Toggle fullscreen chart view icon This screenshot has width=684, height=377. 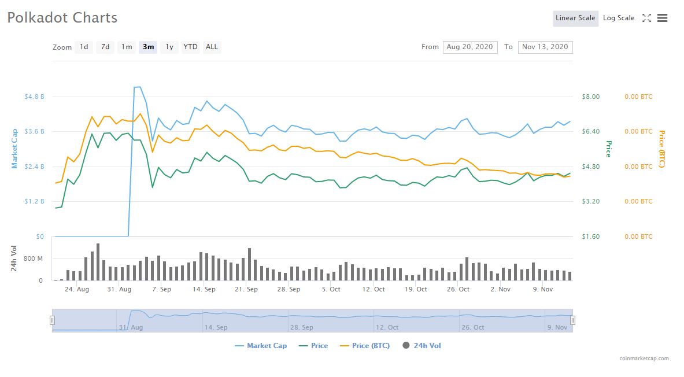(x=646, y=18)
